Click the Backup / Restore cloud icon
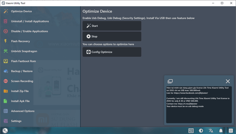Screen dimensions: 236x134 pyautogui.click(x=6, y=71)
